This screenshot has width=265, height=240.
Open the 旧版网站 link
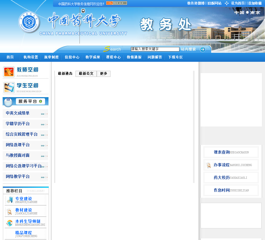[214, 3]
